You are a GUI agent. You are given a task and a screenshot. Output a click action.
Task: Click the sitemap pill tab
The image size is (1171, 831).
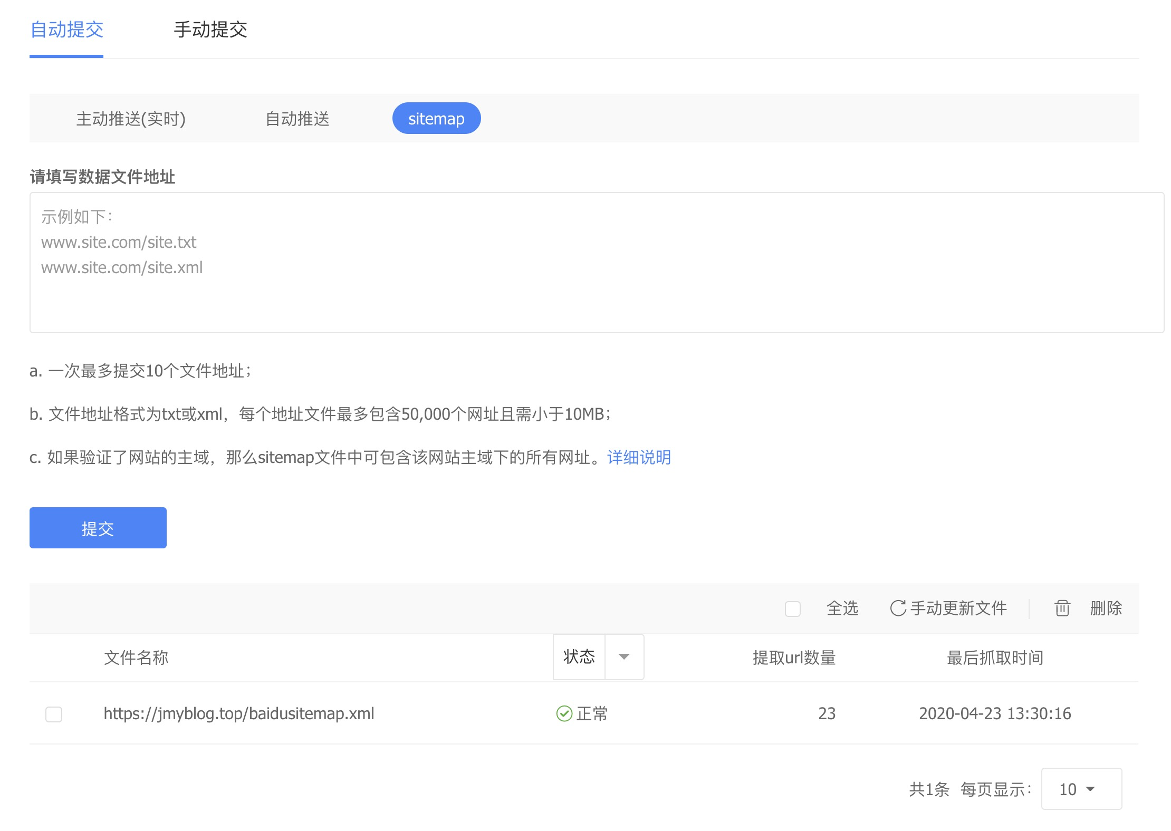[436, 119]
